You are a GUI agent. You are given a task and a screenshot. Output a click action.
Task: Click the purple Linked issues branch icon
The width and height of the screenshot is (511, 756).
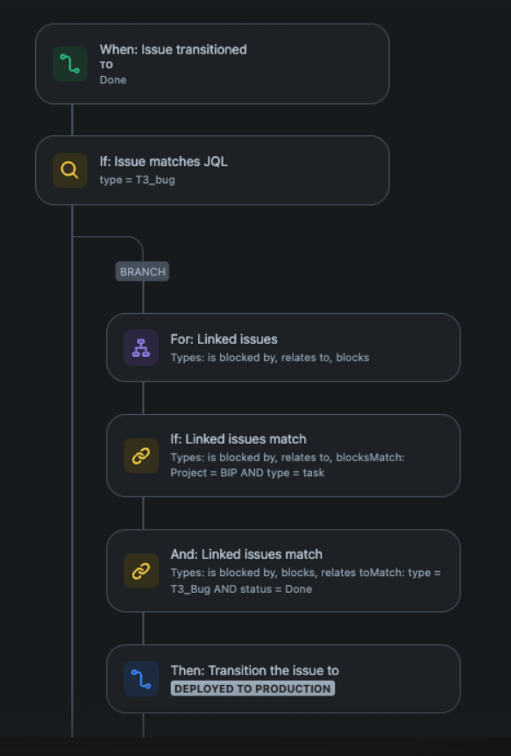click(x=141, y=347)
